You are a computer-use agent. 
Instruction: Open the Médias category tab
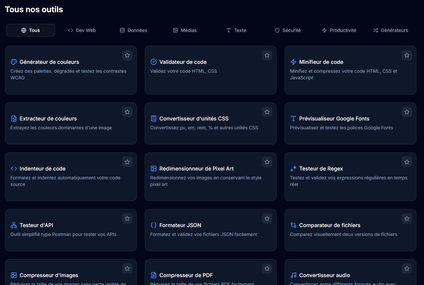pyautogui.click(x=185, y=30)
